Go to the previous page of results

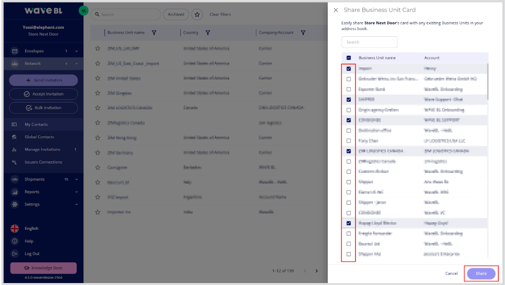pyautogui.click(x=306, y=271)
